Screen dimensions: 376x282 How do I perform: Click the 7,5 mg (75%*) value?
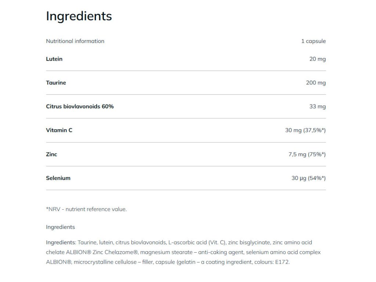click(x=307, y=154)
